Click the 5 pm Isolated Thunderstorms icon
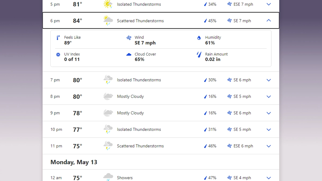The height and width of the screenshot is (181, 322). (x=108, y=4)
